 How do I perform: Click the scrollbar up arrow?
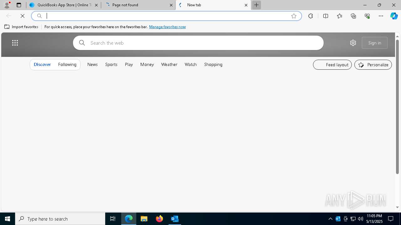point(397,36)
